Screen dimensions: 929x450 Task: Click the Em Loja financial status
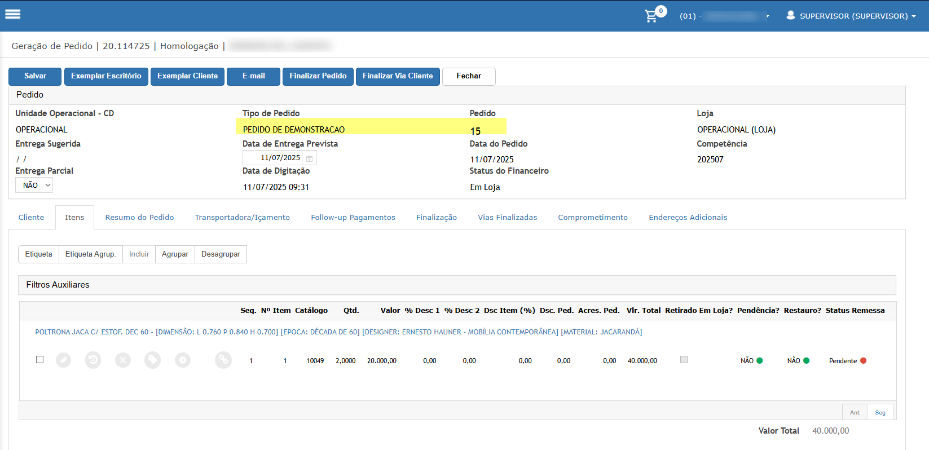[x=485, y=187]
